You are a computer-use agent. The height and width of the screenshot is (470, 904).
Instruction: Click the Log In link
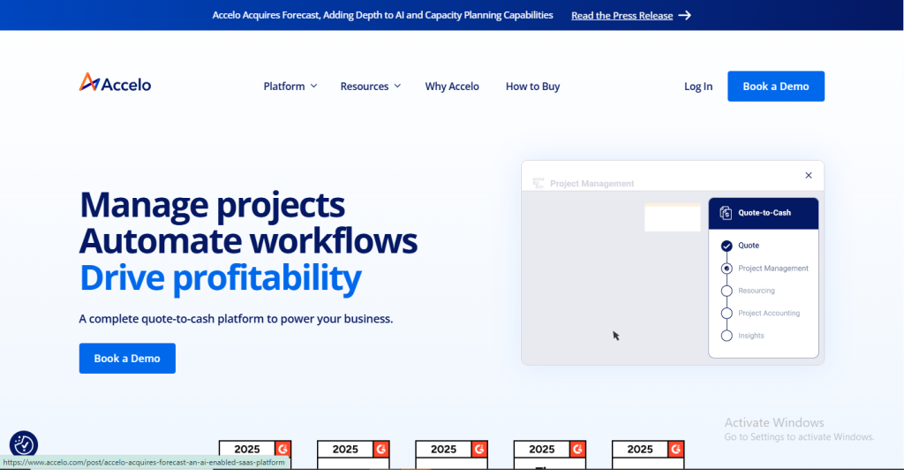698,87
